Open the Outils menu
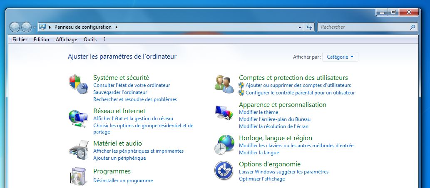430x188 pixels. tap(90, 40)
